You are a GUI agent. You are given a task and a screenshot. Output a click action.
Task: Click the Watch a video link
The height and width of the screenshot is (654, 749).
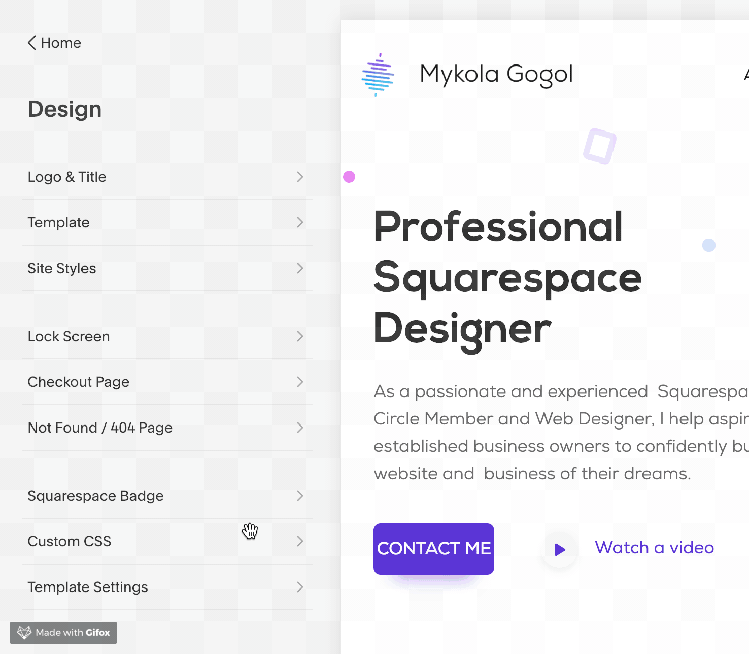point(654,548)
